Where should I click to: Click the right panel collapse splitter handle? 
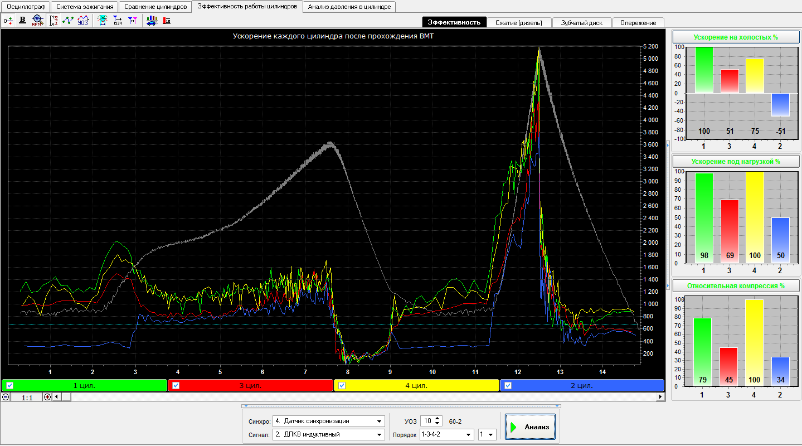[x=668, y=215]
